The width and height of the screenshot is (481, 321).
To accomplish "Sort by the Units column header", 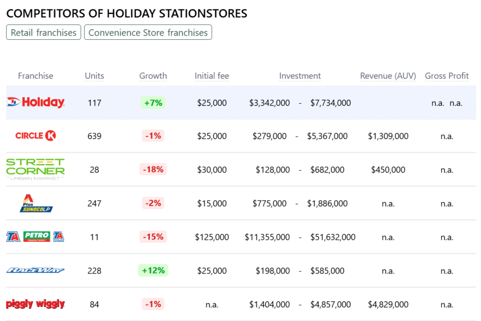I will tap(94, 75).
